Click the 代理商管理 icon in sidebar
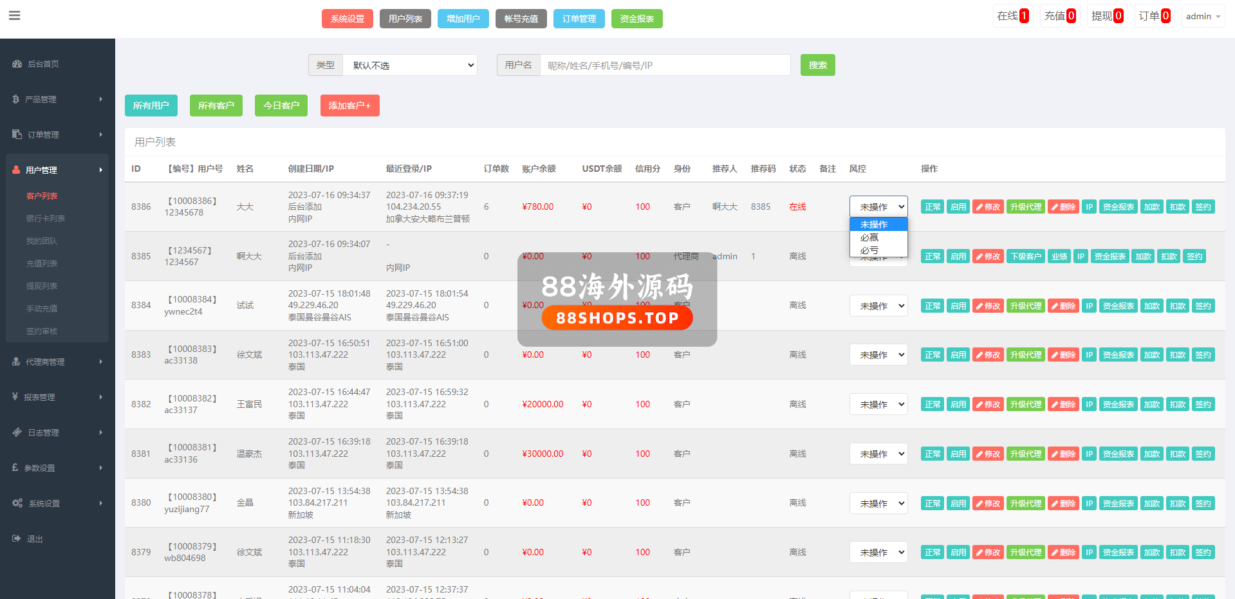The width and height of the screenshot is (1235, 599). (x=16, y=362)
